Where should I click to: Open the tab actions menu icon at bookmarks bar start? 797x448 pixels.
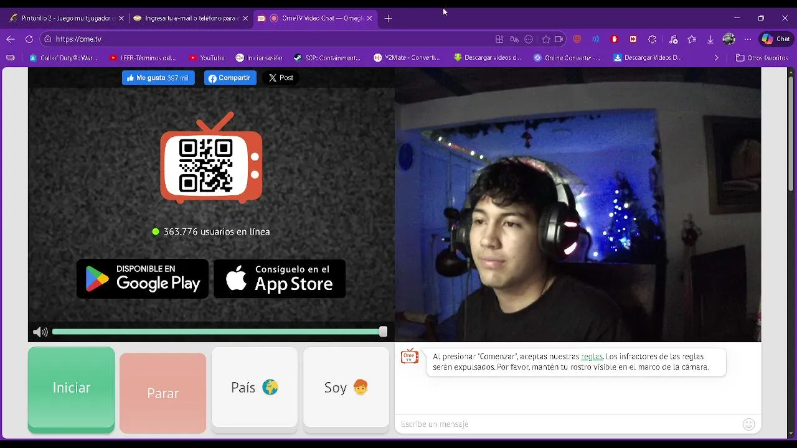[x=11, y=58]
